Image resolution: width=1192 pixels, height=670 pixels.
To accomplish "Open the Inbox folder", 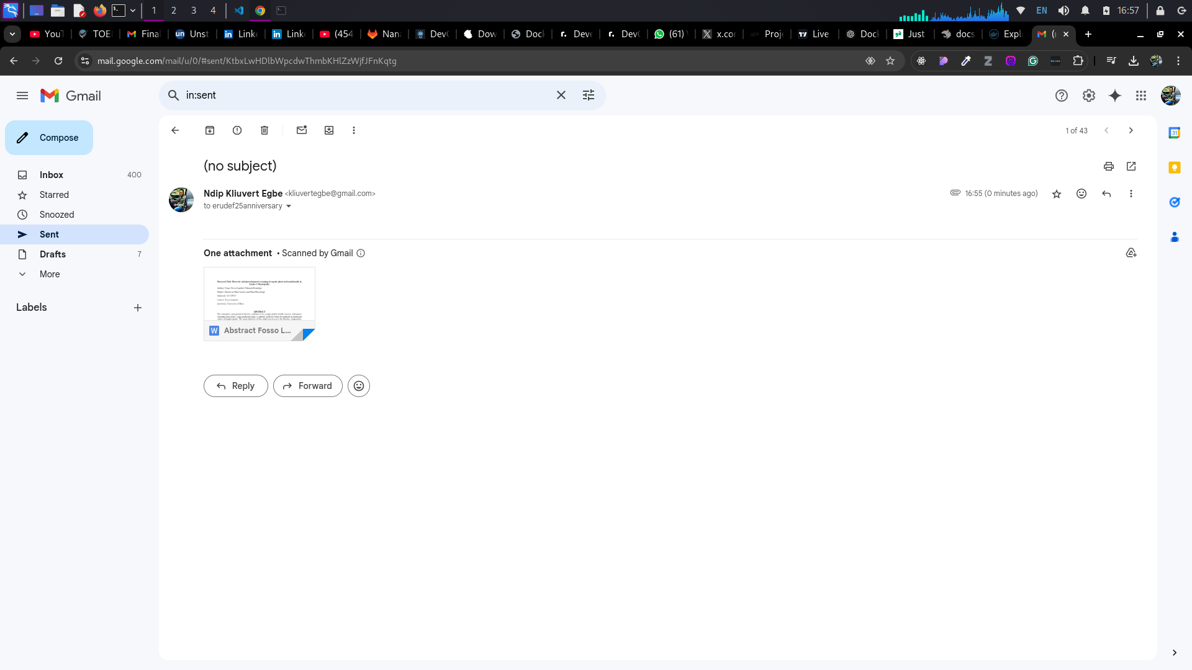I will point(52,175).
